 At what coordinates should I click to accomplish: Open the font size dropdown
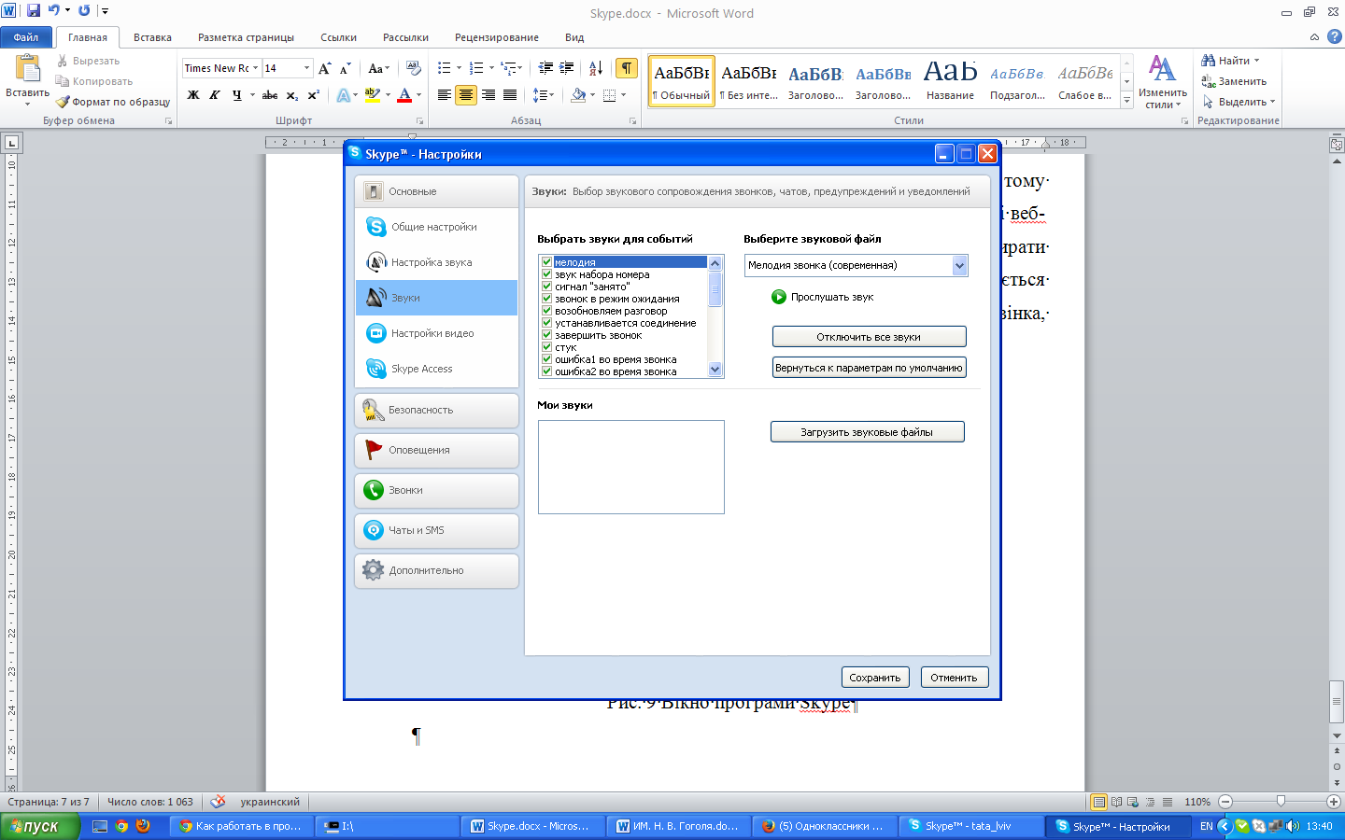tap(306, 68)
